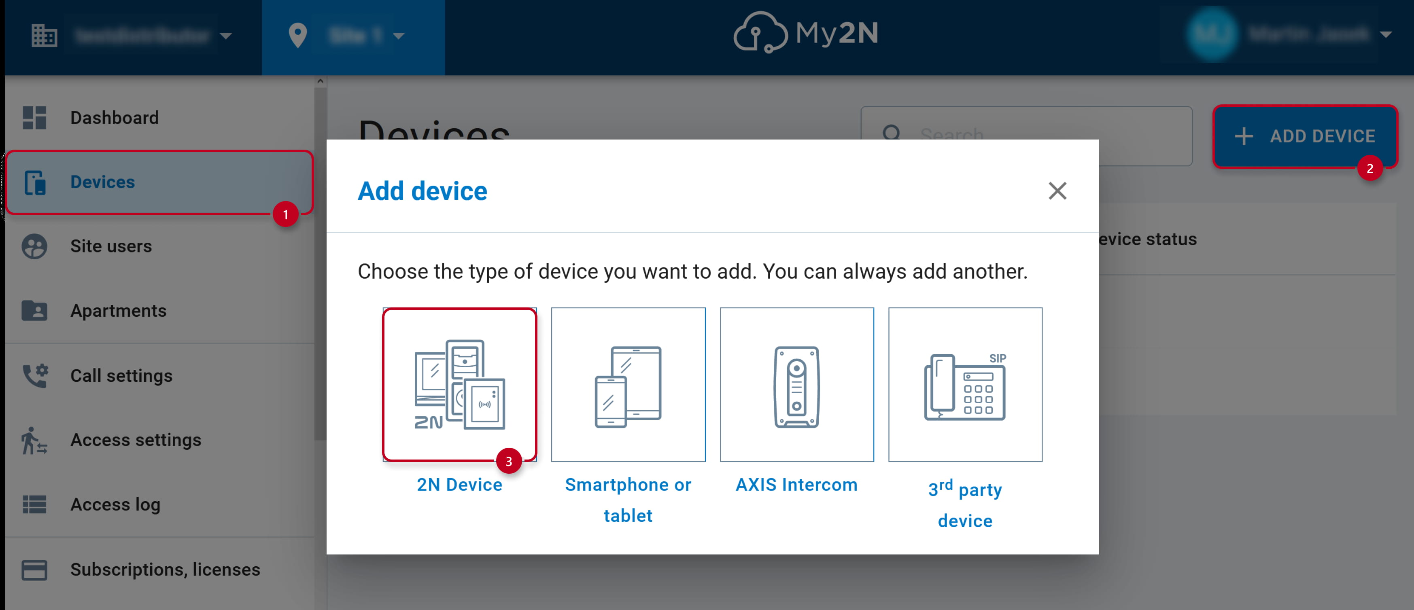Open Subscriptions, licenses page
Screen dimensions: 1414x610
click(159, 570)
